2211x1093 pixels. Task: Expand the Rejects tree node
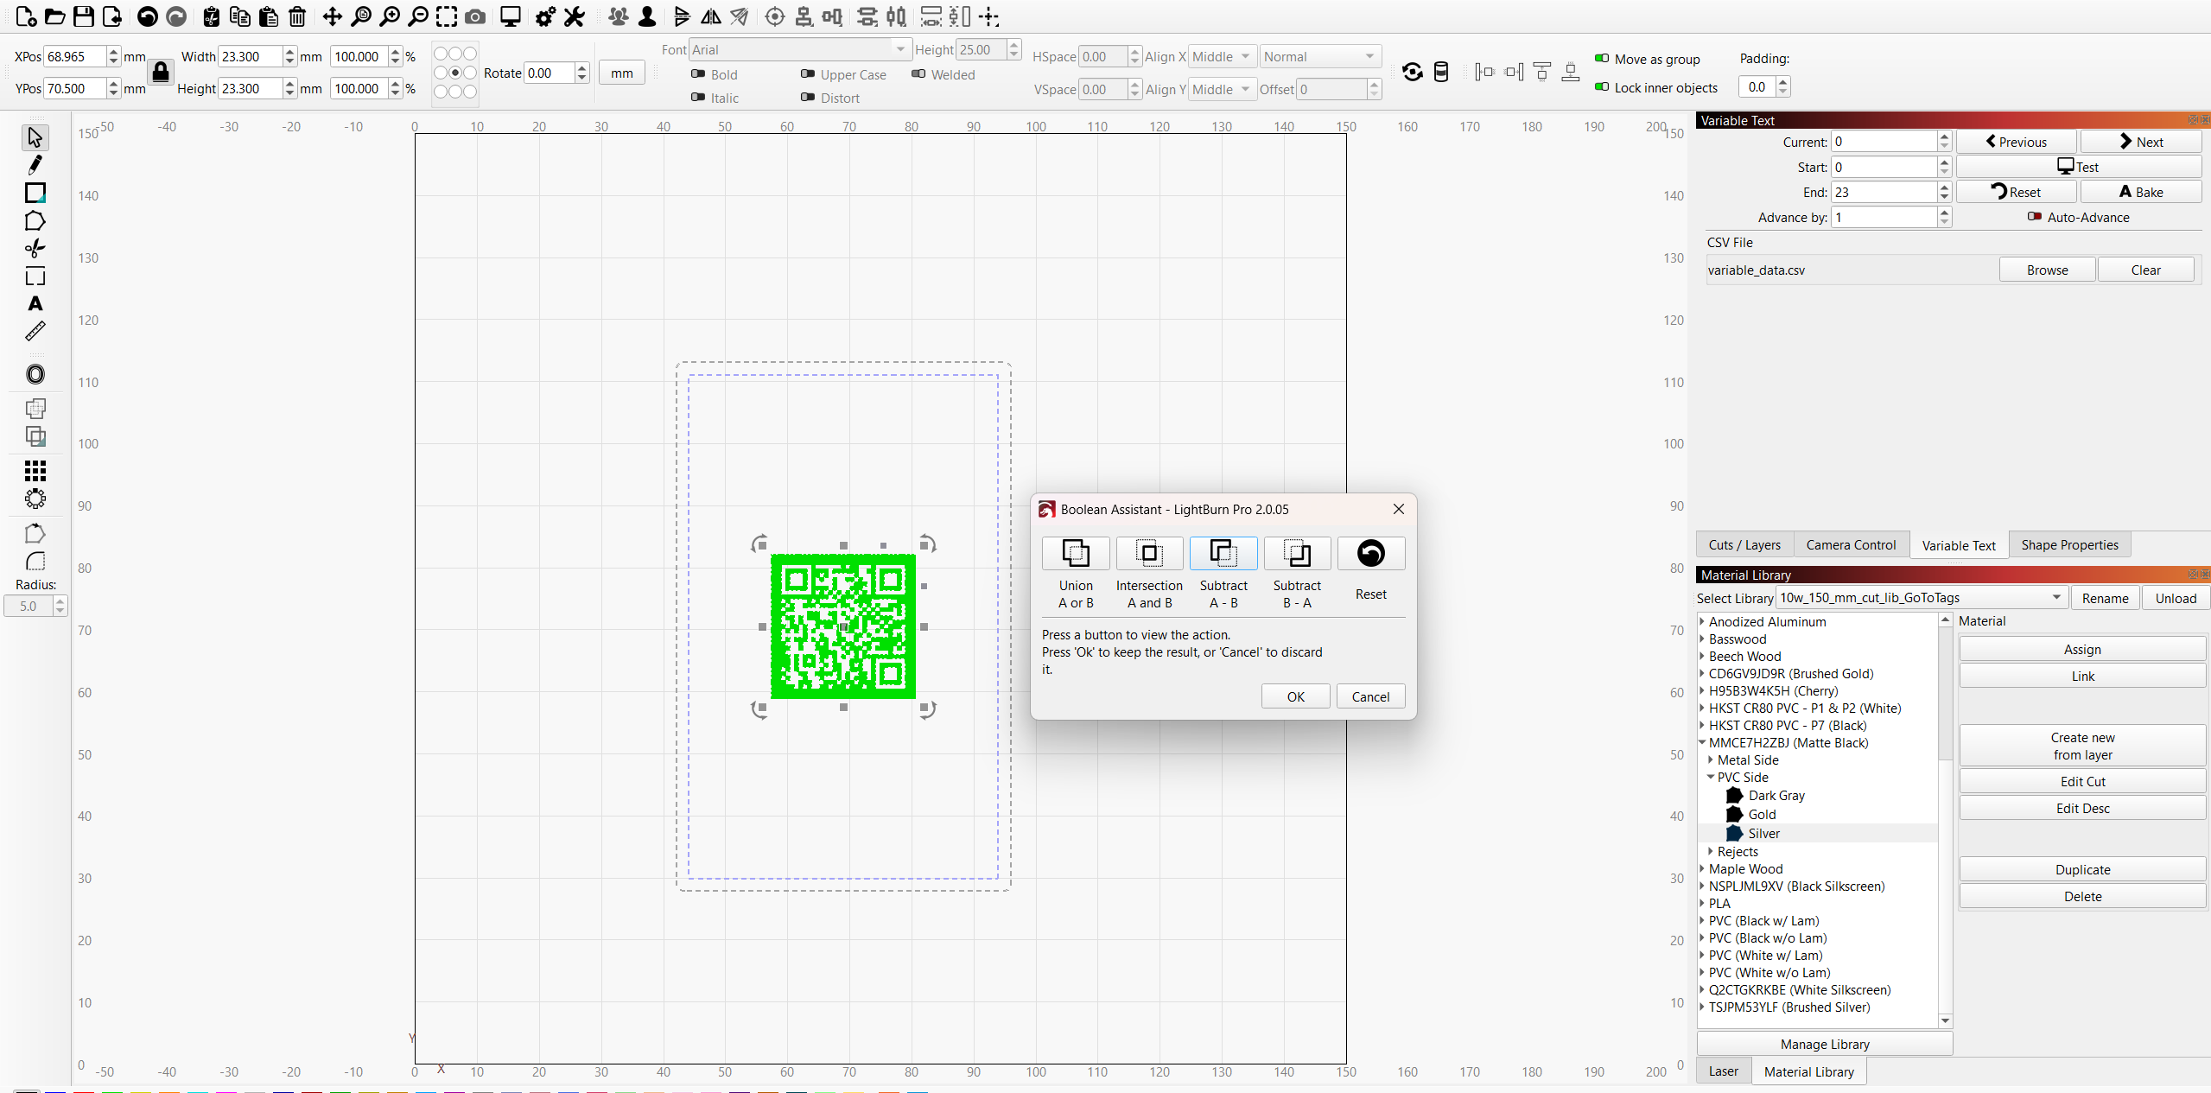click(x=1711, y=851)
